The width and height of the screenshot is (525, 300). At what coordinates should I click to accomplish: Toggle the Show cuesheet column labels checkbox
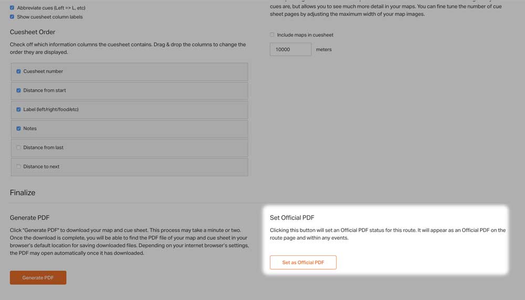[x=12, y=16]
